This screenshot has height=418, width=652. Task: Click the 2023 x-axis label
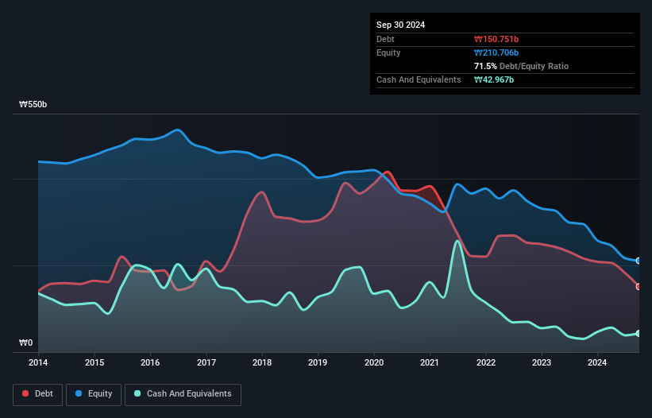[542, 362]
